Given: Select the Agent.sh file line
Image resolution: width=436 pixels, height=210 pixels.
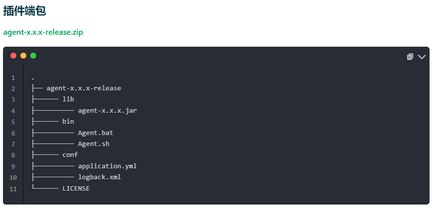Looking at the screenshot, I should pyautogui.click(x=93, y=144).
